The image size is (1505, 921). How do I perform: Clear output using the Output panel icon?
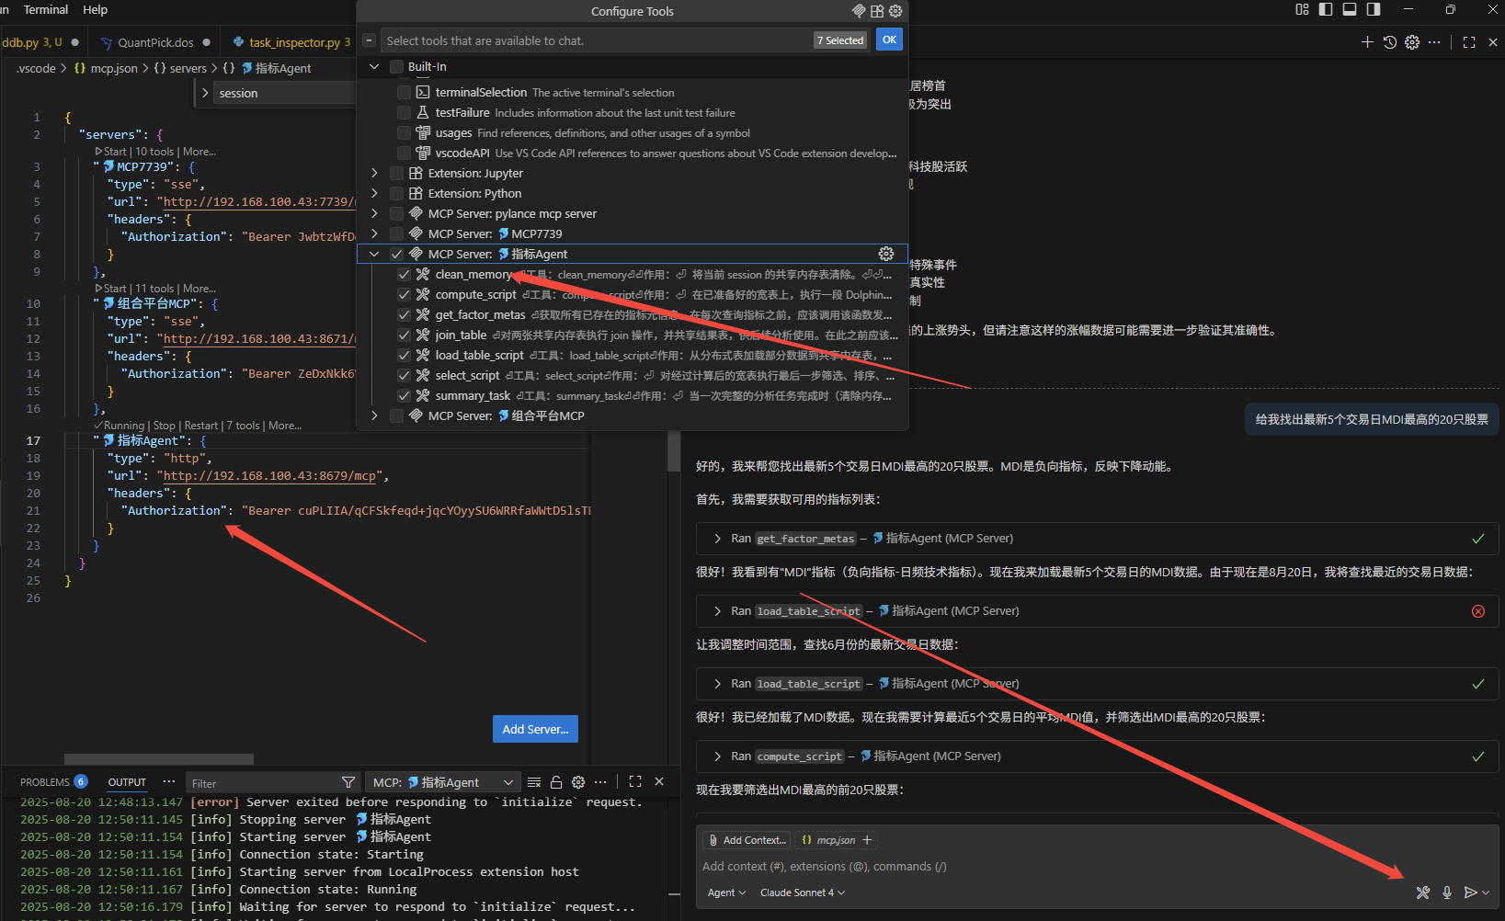[534, 782]
